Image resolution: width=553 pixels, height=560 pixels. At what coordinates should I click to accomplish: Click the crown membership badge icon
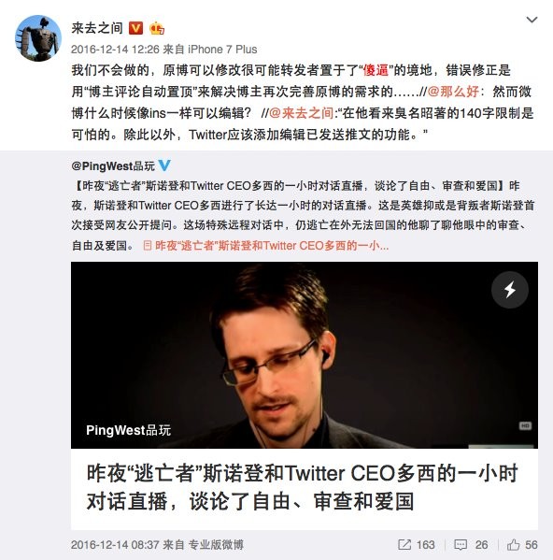tap(157, 28)
